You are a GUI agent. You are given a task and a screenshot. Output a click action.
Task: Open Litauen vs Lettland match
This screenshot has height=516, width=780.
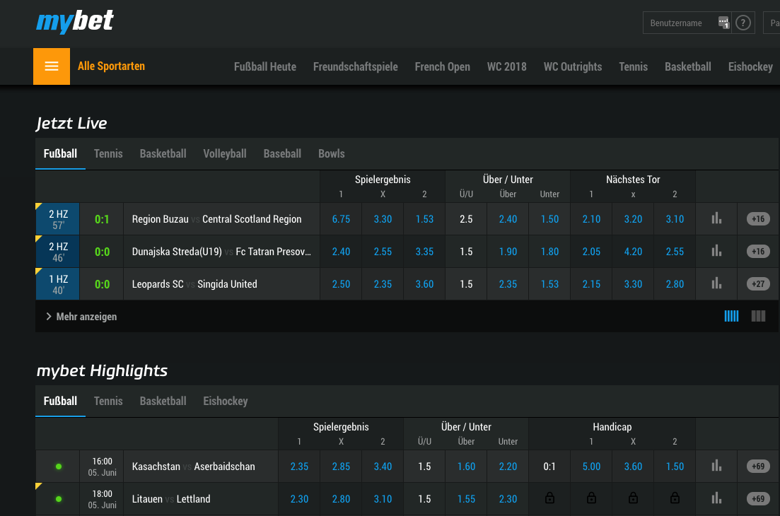click(x=171, y=498)
